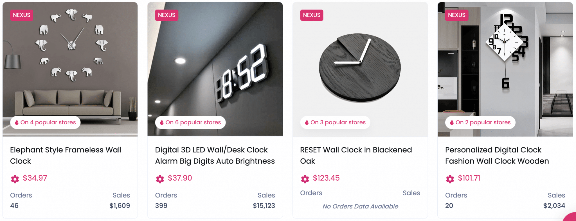Click flame icon on "On 6 popular stores"
The width and height of the screenshot is (576, 221).
pyautogui.click(x=162, y=122)
